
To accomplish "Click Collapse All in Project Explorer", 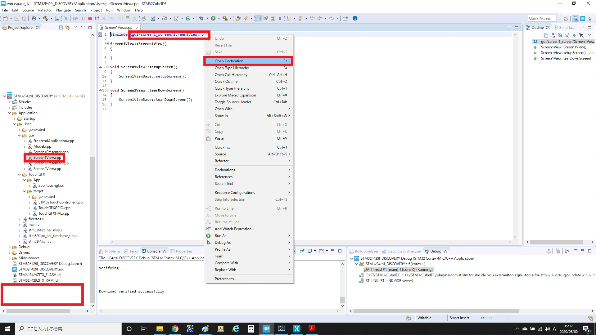I will pyautogui.click(x=61, y=27).
